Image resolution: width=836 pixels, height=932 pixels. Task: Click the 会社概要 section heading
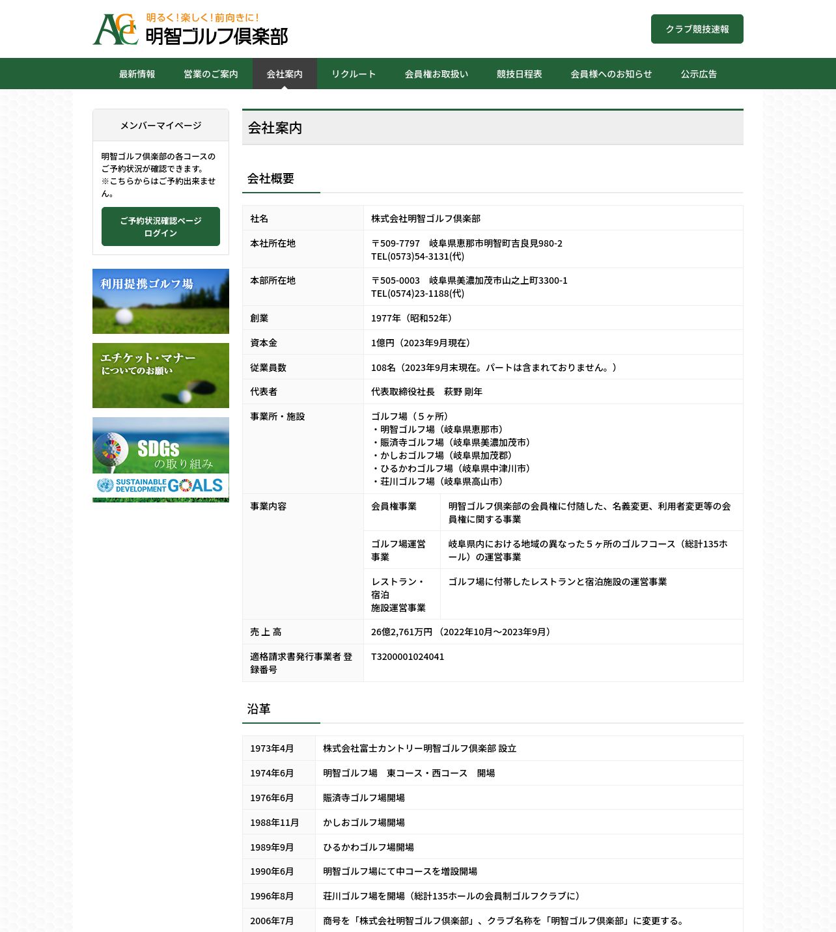pos(271,178)
